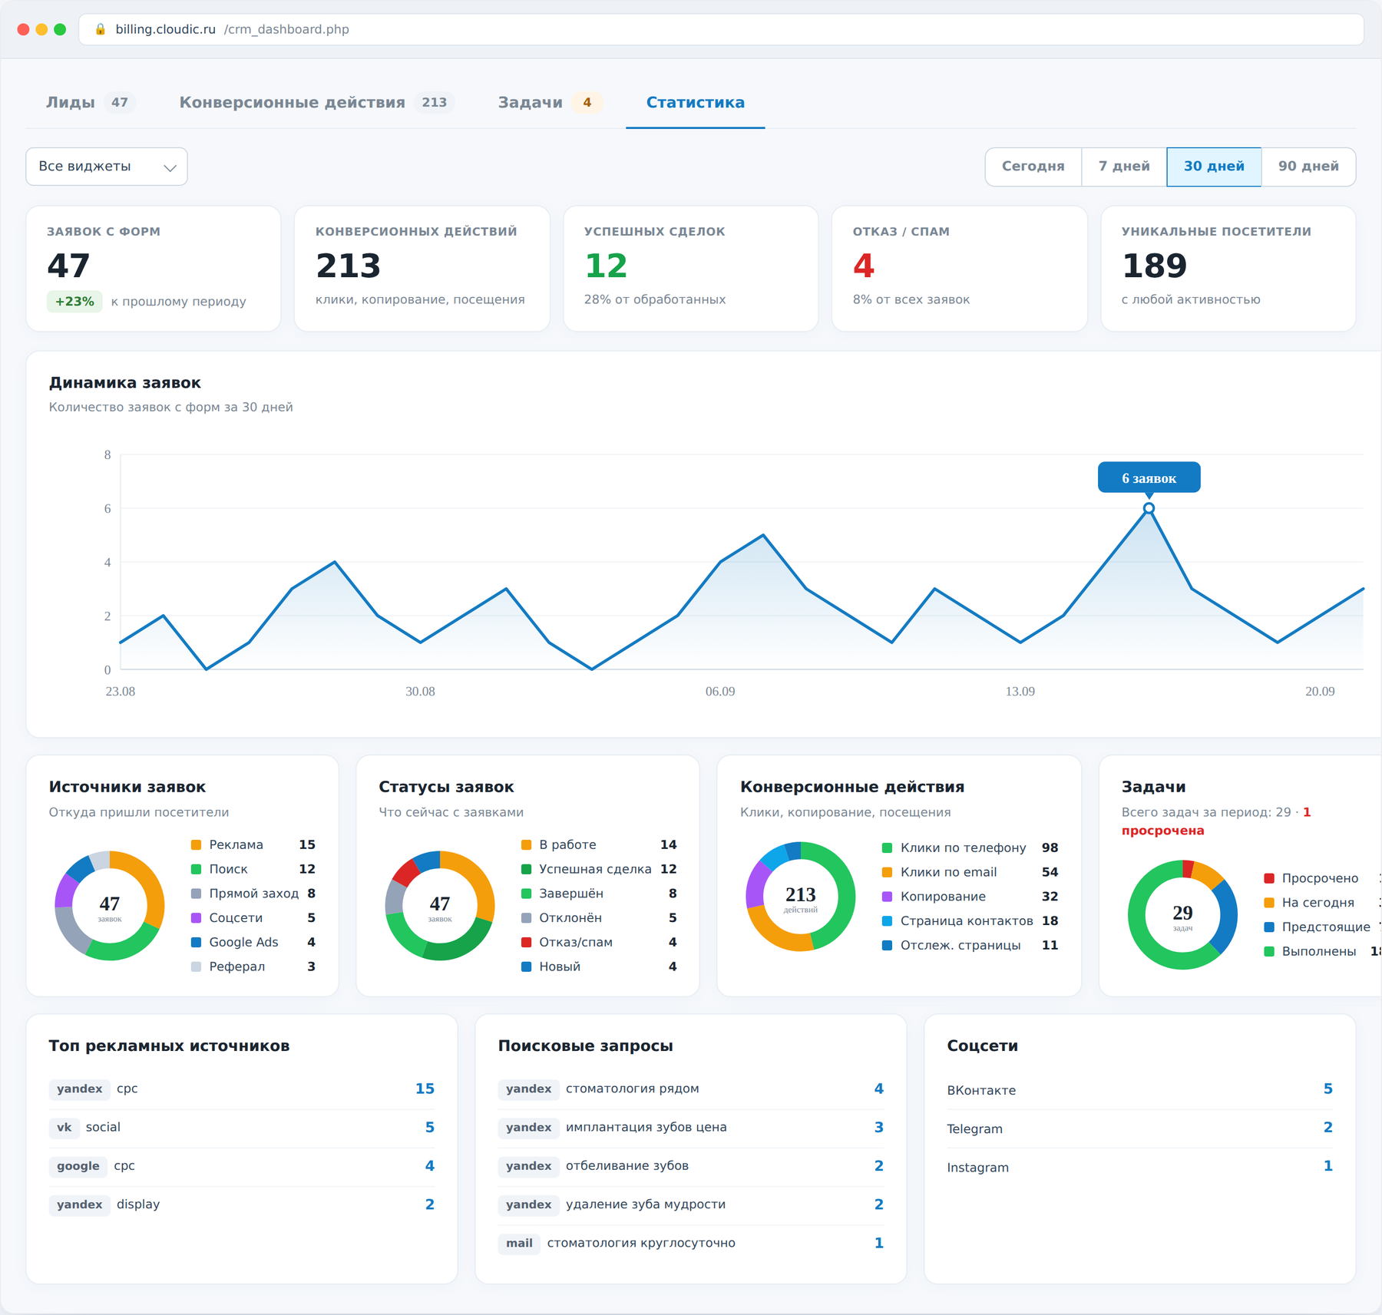Click the 29 задач donut chart
The height and width of the screenshot is (1315, 1382).
tap(1182, 914)
